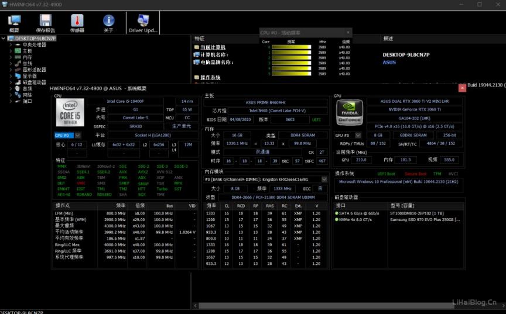The width and height of the screenshot is (506, 314).
Task: Click Core 0 yellow frequency bar
Action: coord(291,47)
